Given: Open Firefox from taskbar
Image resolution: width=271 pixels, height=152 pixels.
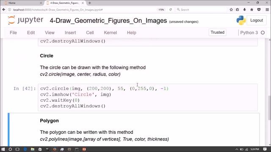Looking at the screenshot, I should [x=55, y=149].
